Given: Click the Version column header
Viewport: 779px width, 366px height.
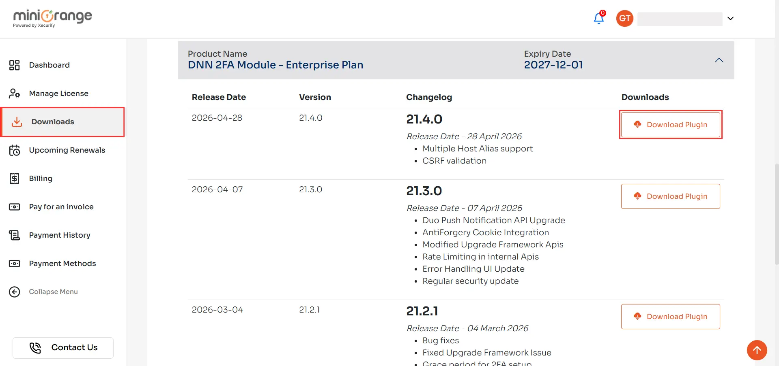Looking at the screenshot, I should [315, 97].
